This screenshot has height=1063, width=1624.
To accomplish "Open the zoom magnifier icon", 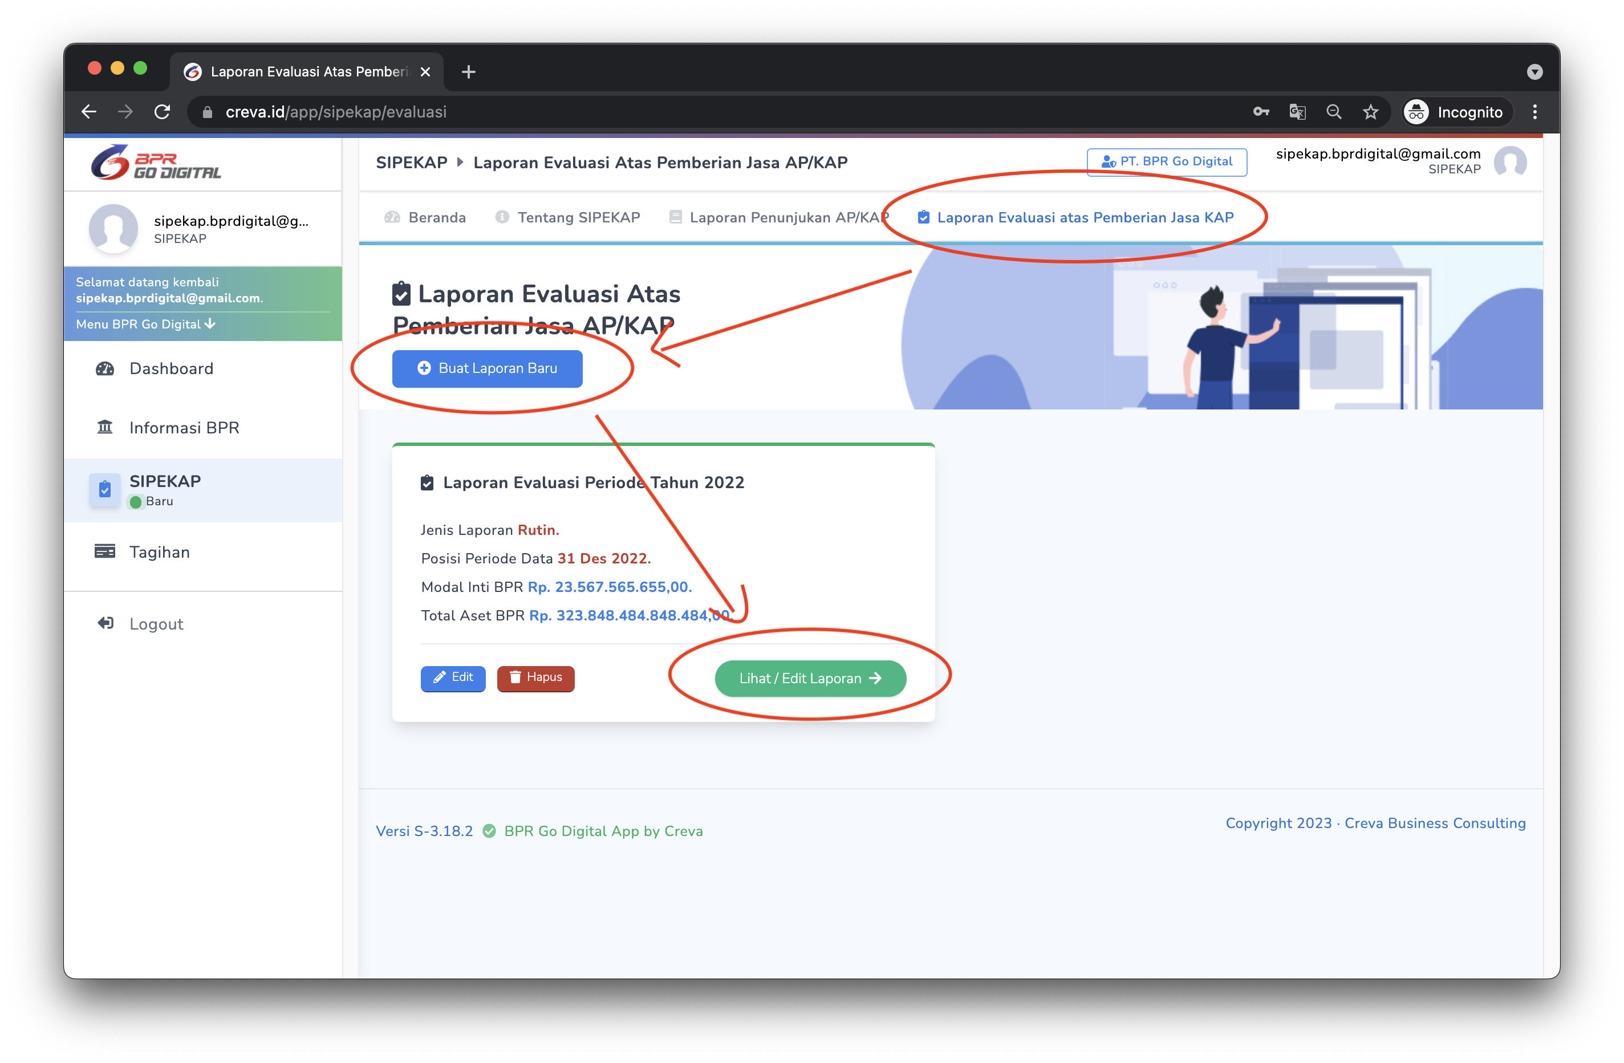I will (1334, 112).
